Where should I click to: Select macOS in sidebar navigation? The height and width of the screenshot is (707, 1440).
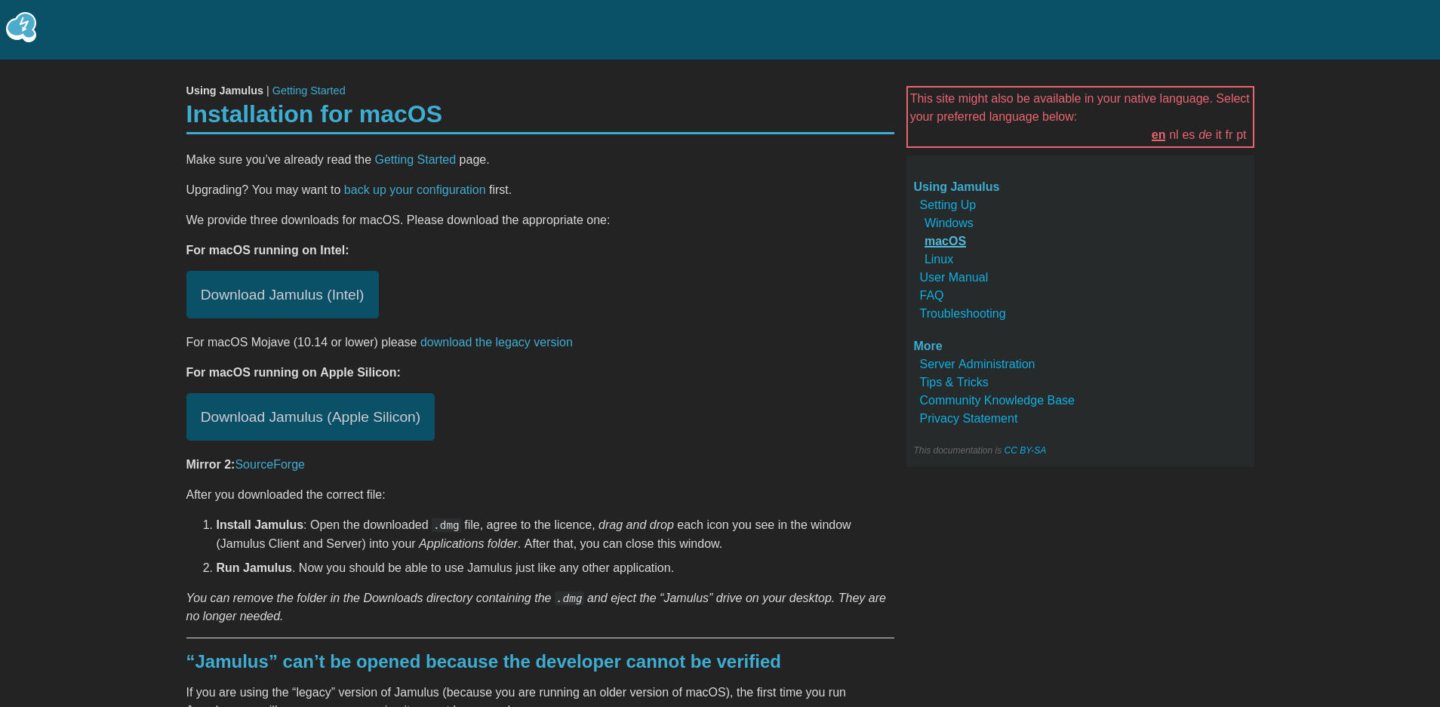(945, 241)
